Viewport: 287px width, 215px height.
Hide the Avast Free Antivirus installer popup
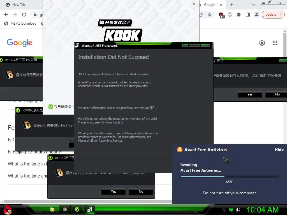[279, 149]
